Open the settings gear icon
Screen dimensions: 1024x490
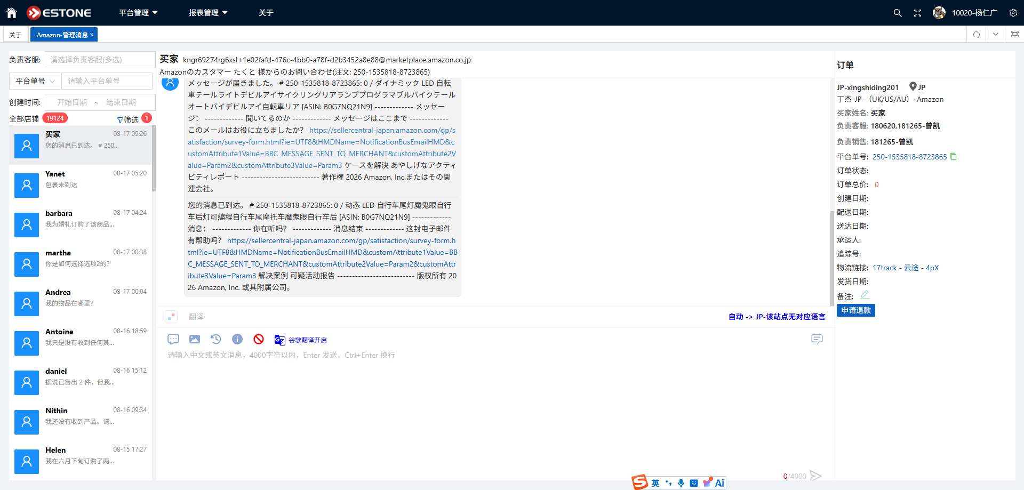click(1013, 13)
